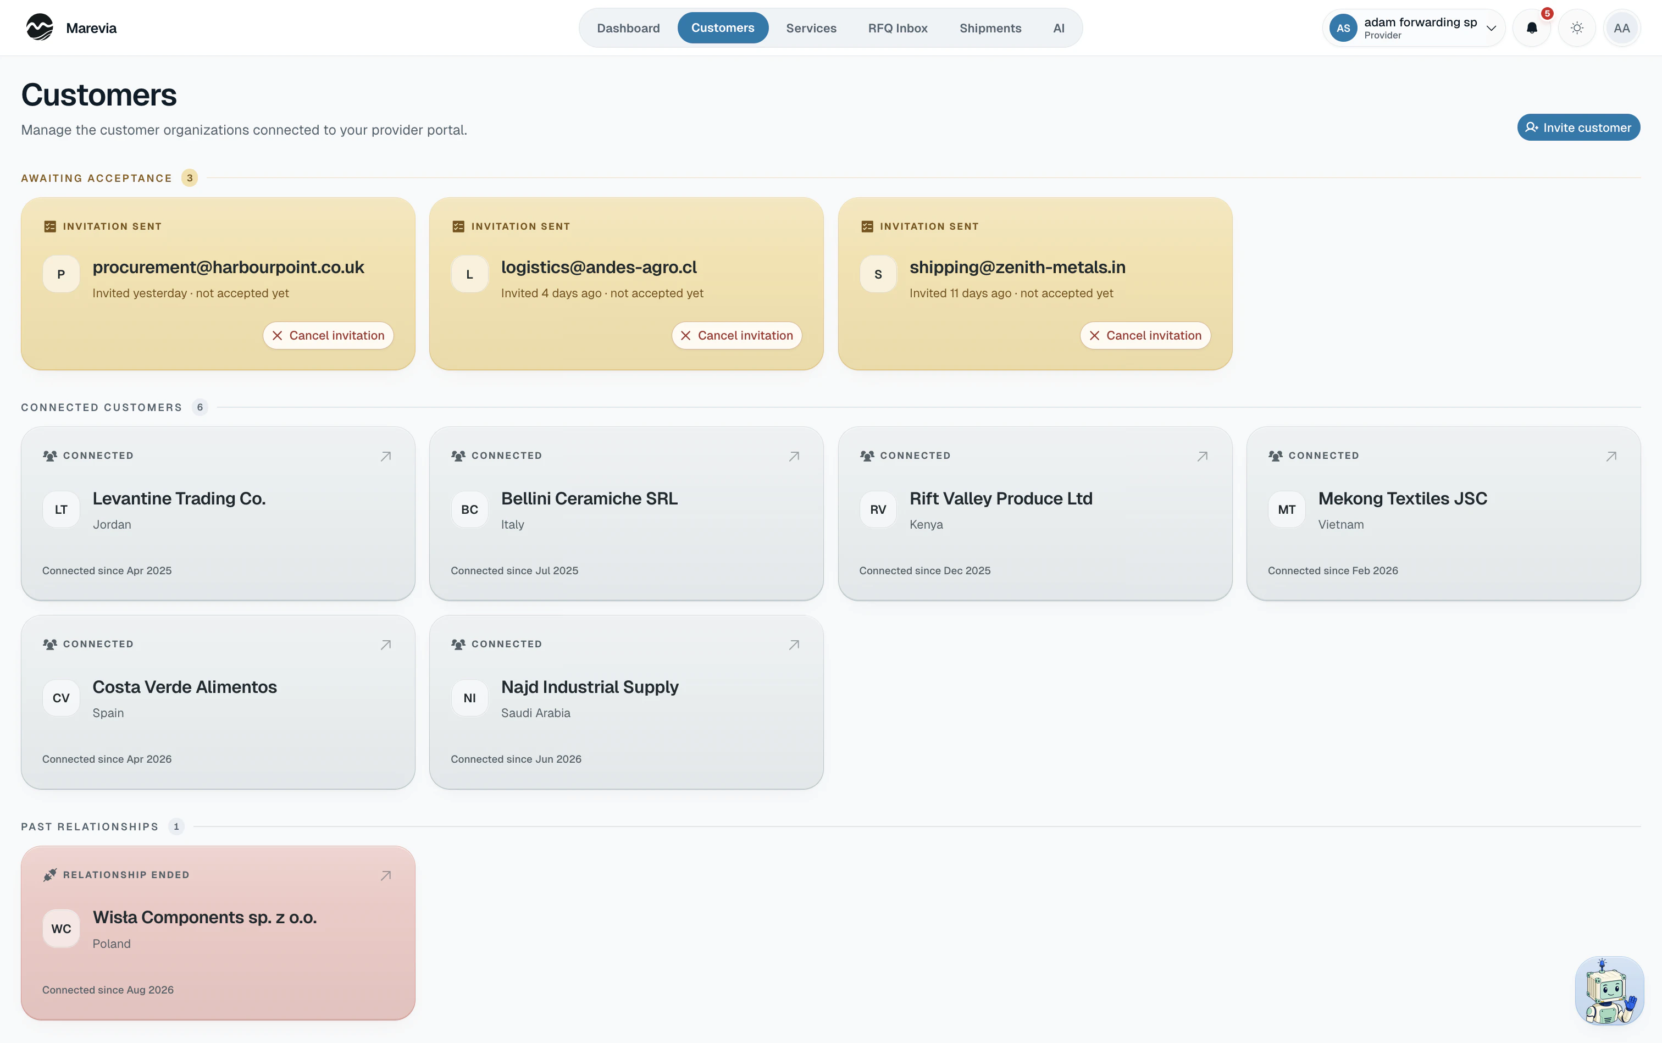Click the Bellini Ceramiche SRL name
Screen dimensions: 1662x1043
click(x=589, y=499)
